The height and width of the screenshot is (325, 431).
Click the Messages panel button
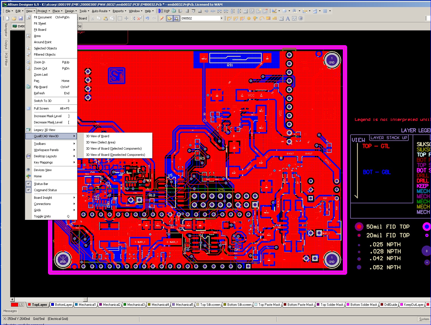(x=10, y=311)
